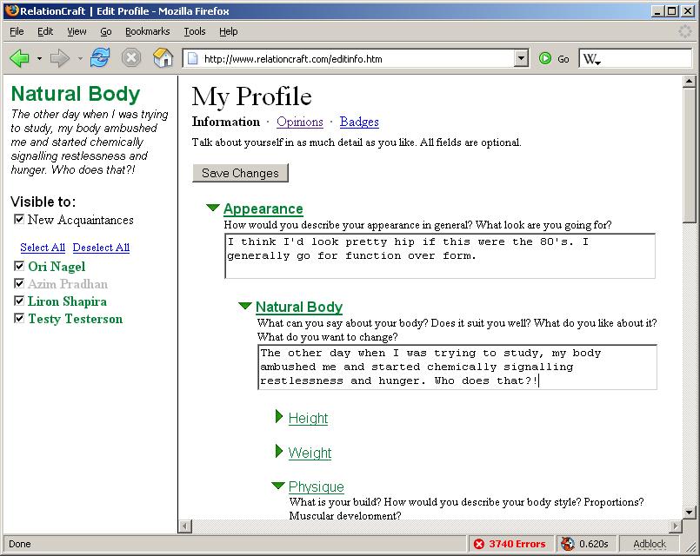700x556 pixels.
Task: Collapse the Appearance section triangle
Action: (213, 208)
